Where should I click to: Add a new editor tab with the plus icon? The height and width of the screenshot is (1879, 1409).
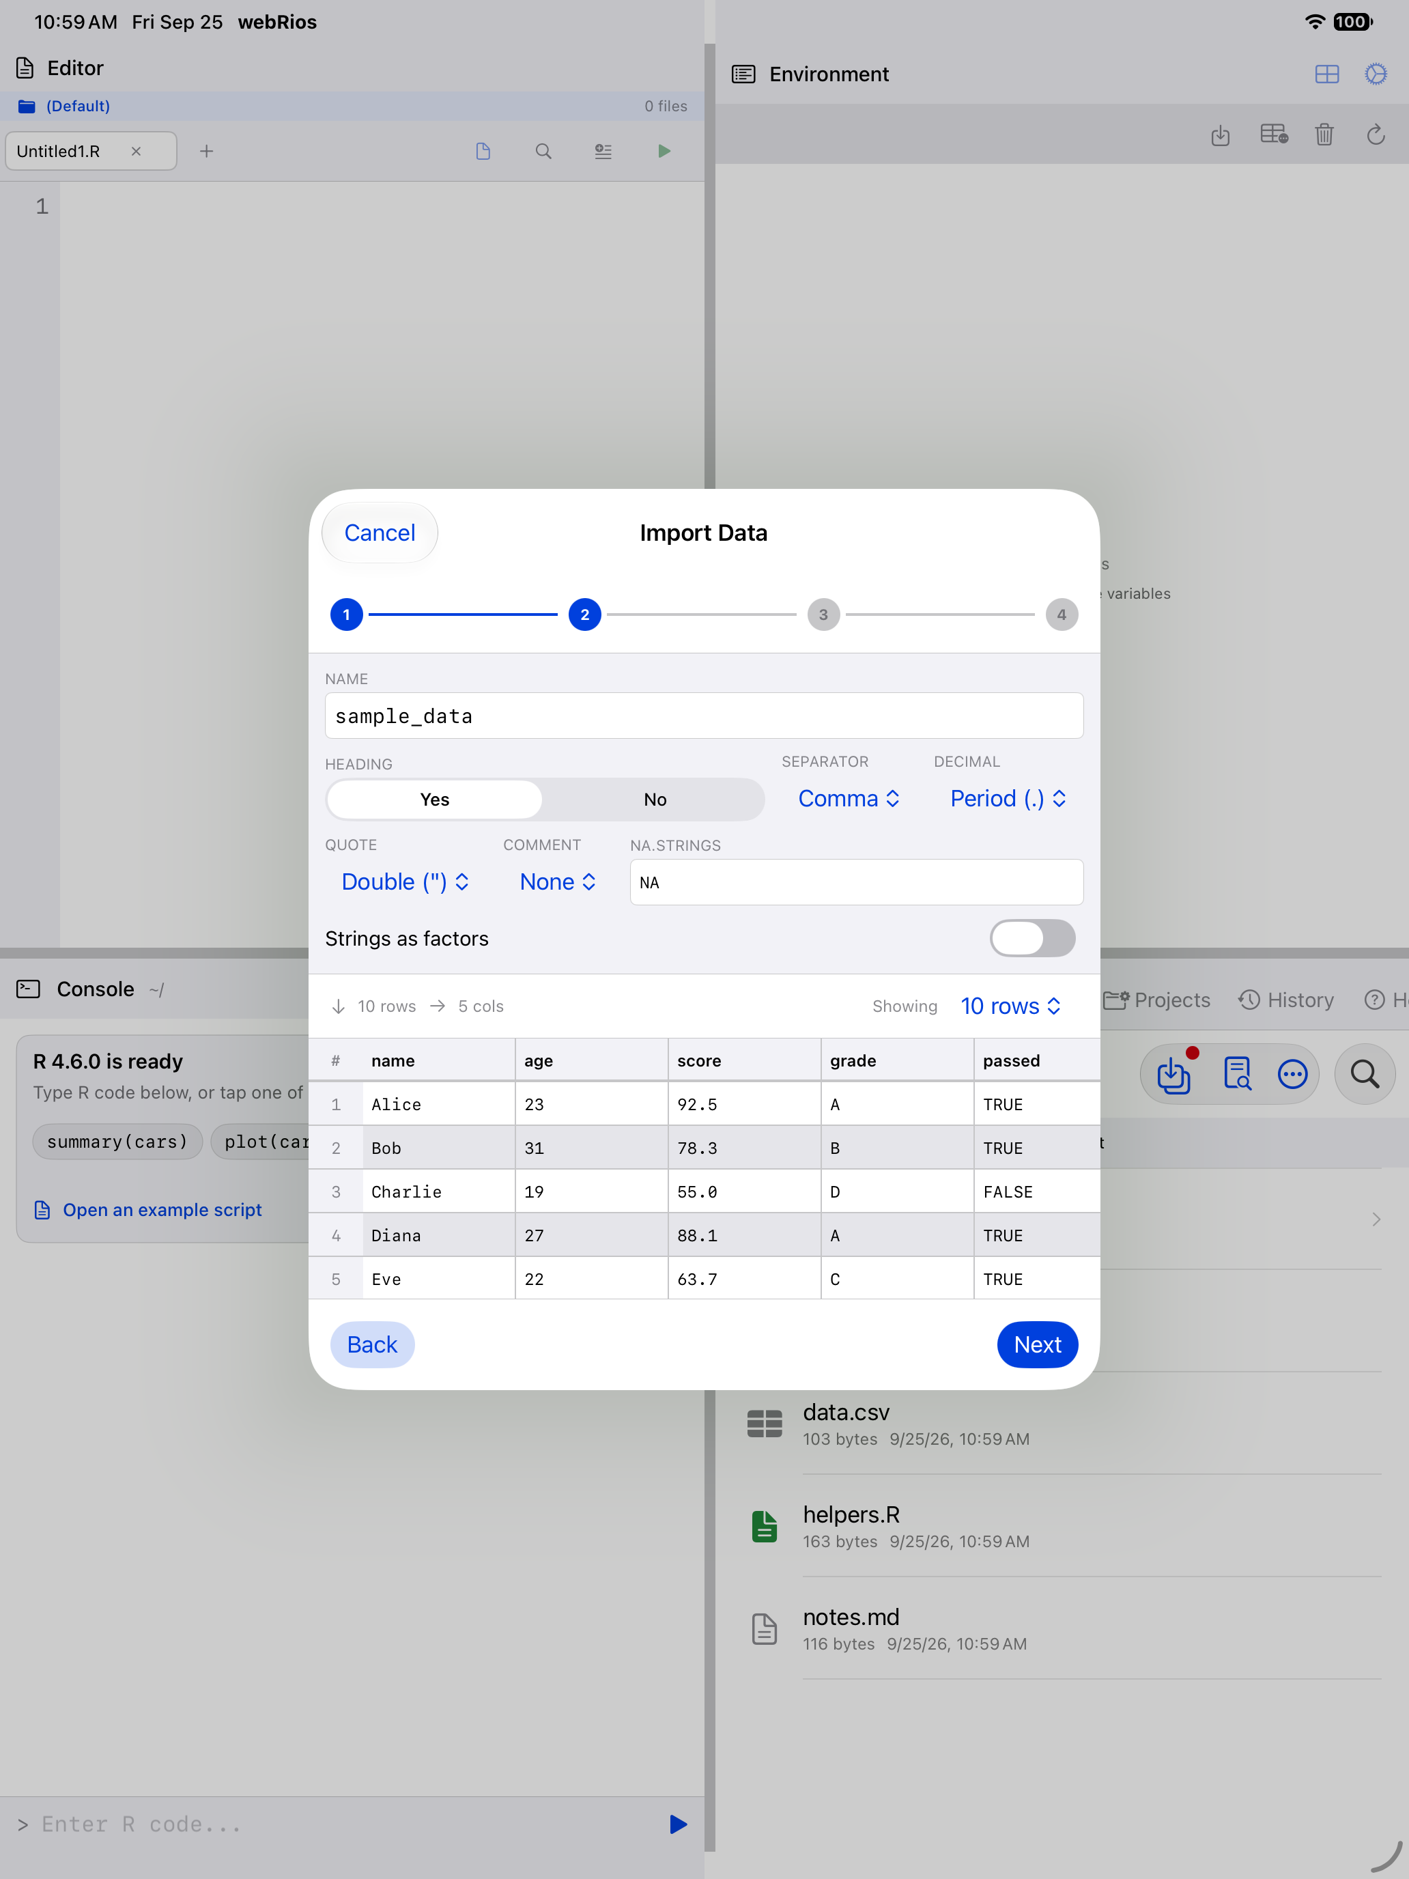pyautogui.click(x=206, y=151)
